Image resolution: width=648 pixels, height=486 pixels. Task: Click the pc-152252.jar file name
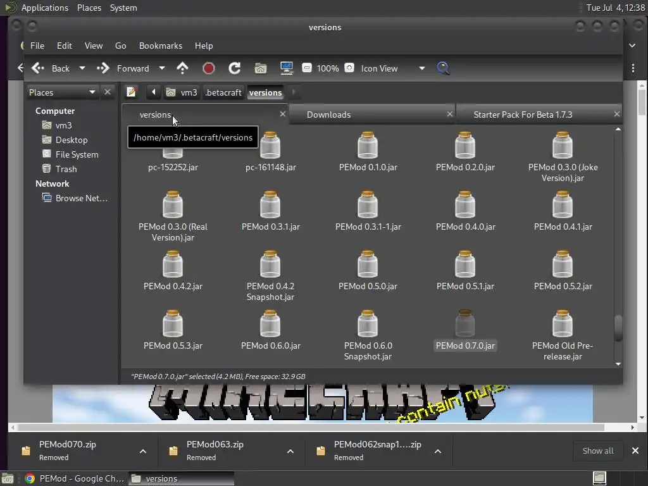click(173, 167)
